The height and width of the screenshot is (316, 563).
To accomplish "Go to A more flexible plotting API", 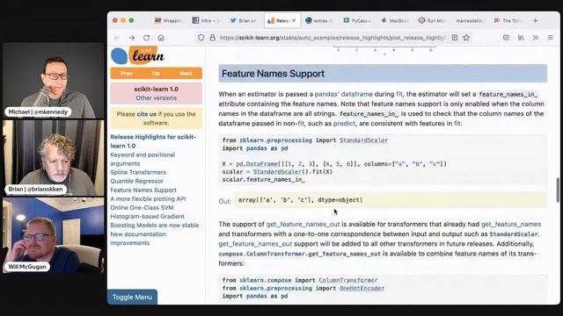I will coord(148,199).
